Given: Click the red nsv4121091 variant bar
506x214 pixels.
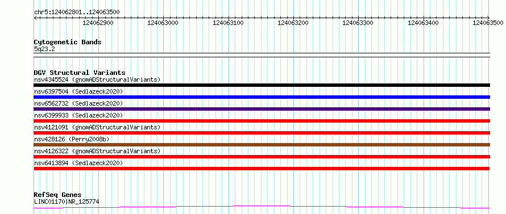Looking at the screenshot, I should click(x=262, y=133).
